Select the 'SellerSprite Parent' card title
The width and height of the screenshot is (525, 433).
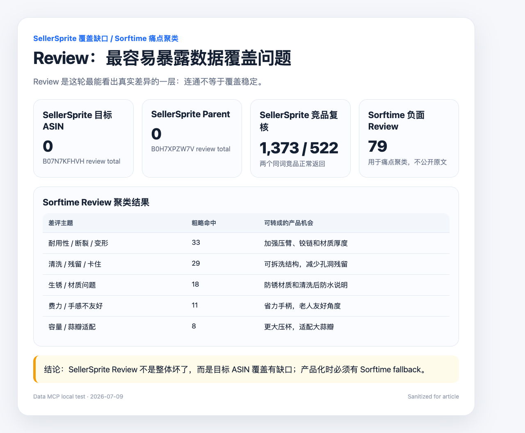(191, 114)
